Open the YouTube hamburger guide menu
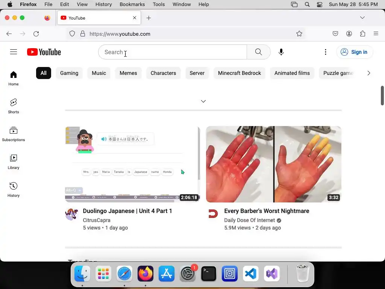 (14, 52)
